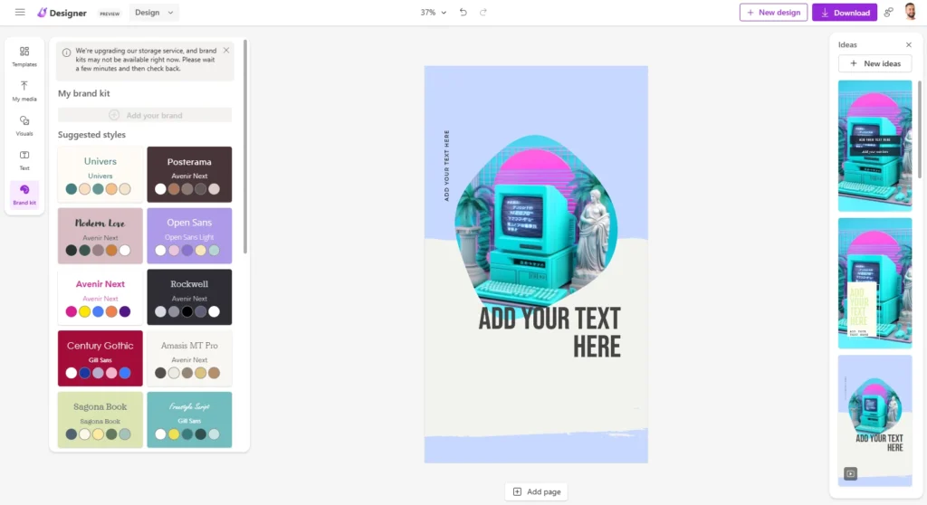Click the Brand kit panel scrollbar
The image size is (927, 505).
(244, 147)
